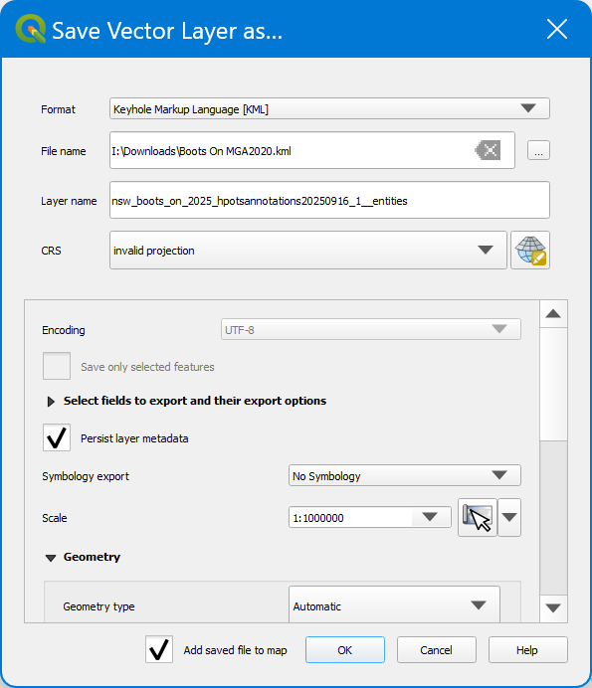Click the Scale value field
Screen dimensions: 592x688
click(x=350, y=517)
